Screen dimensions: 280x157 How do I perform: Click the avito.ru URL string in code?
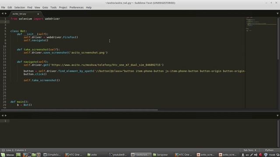point(106,65)
